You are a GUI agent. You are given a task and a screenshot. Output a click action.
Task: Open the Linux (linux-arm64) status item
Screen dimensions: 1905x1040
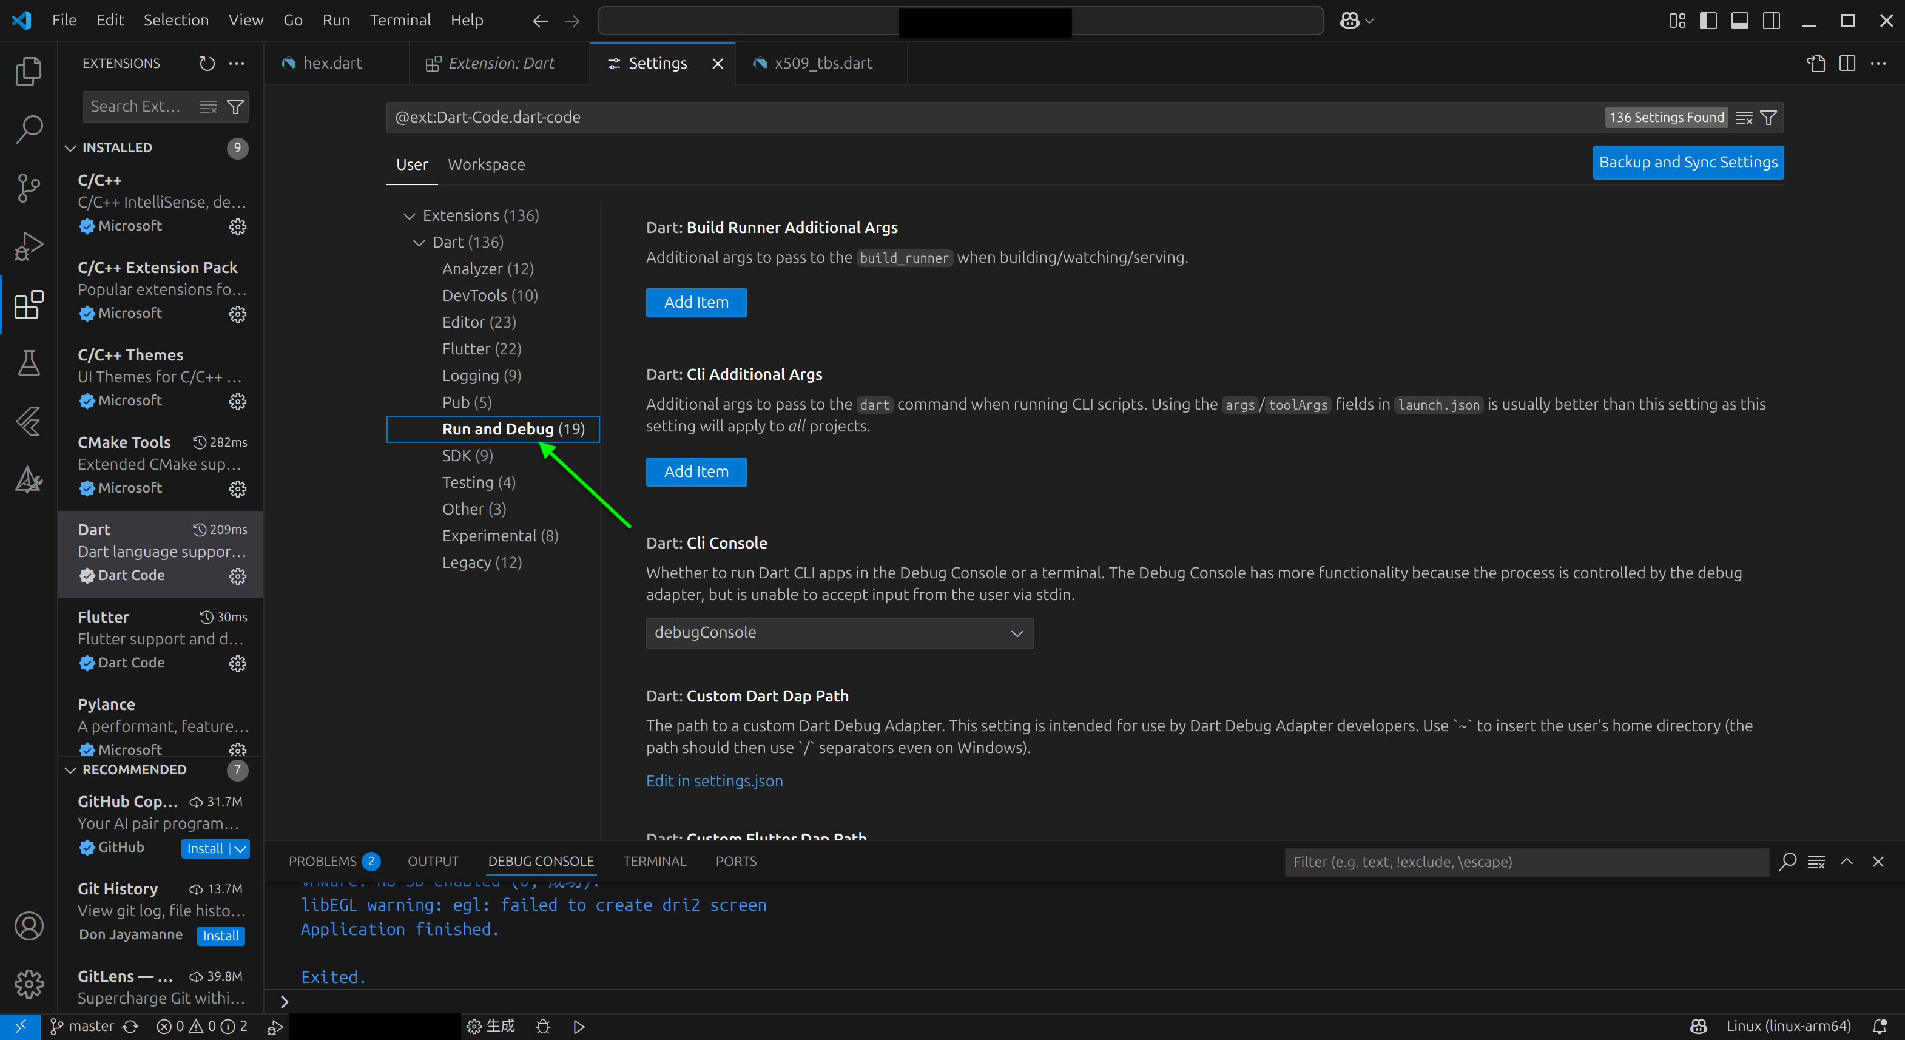click(x=1788, y=1026)
